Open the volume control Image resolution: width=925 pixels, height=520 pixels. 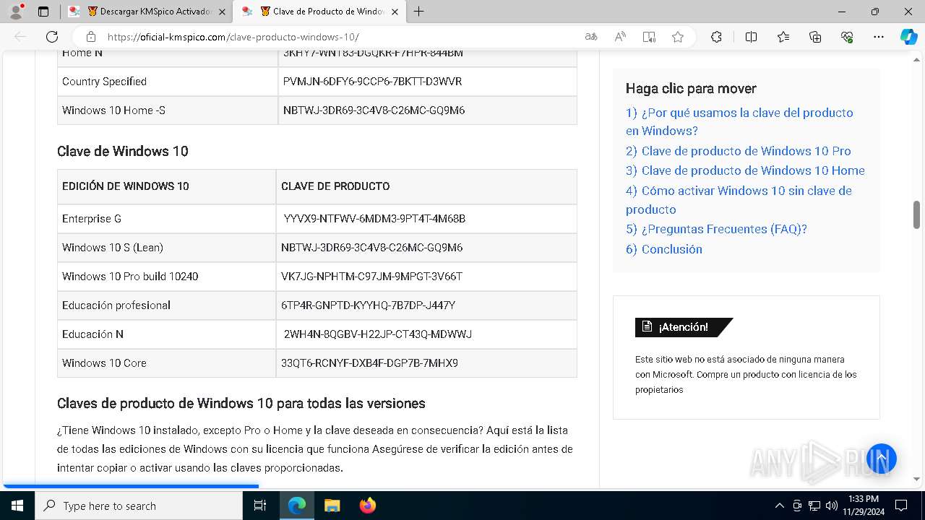832,506
